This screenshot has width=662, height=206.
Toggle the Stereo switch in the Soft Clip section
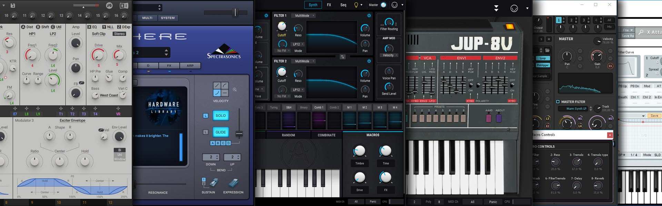[119, 34]
